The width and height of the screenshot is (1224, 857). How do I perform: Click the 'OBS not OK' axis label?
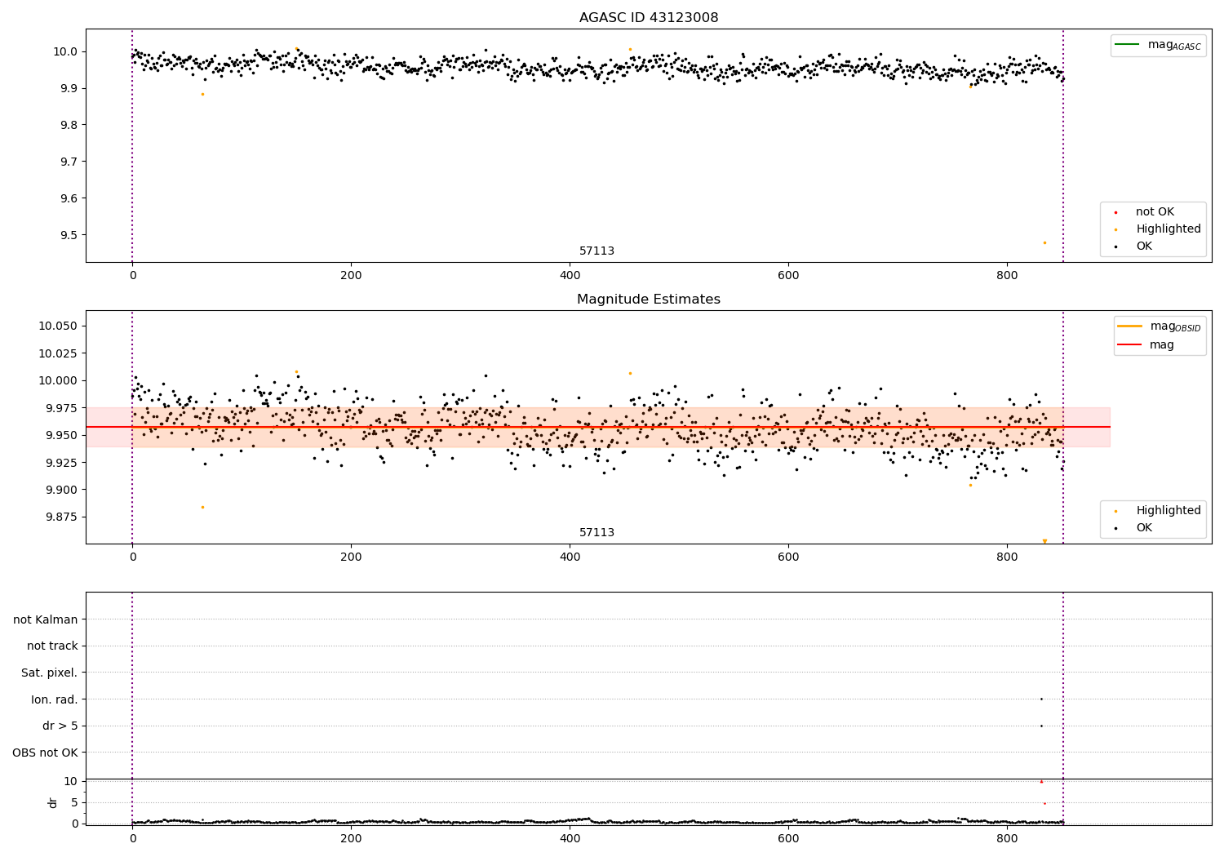[x=46, y=753]
